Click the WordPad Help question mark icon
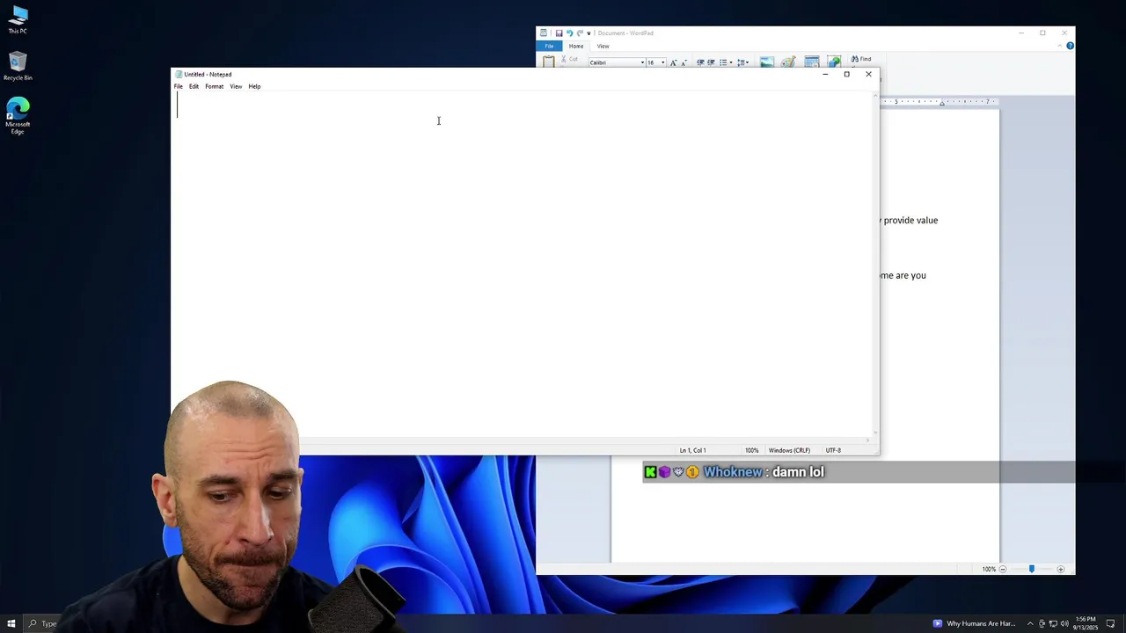Image resolution: width=1126 pixels, height=633 pixels. [1070, 46]
